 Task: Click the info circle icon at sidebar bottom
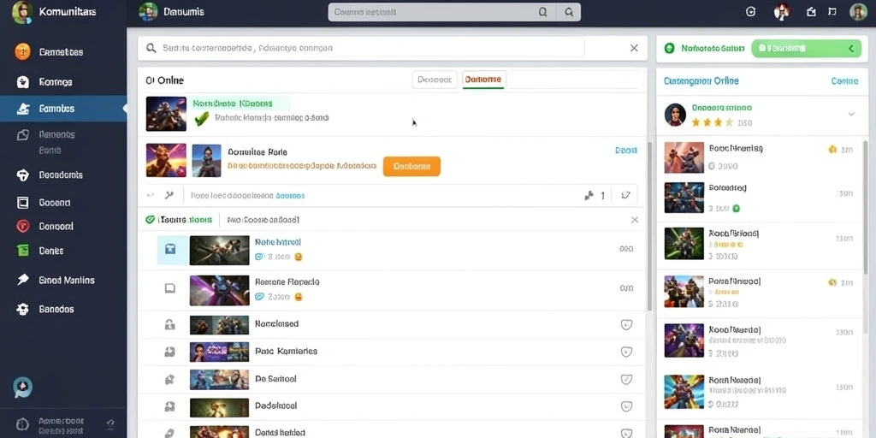coord(22,424)
